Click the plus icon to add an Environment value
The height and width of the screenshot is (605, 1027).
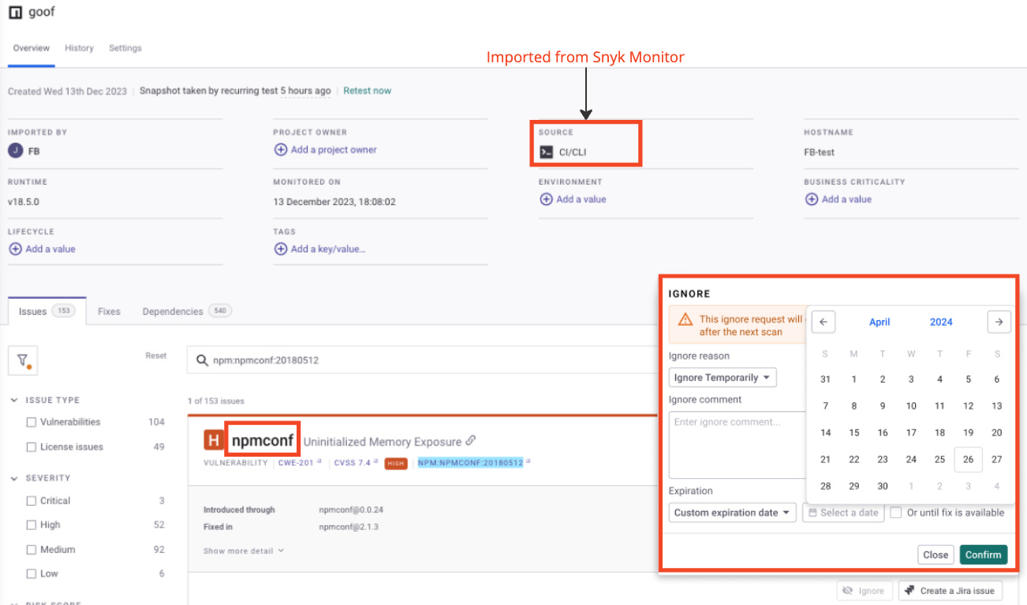(x=547, y=199)
